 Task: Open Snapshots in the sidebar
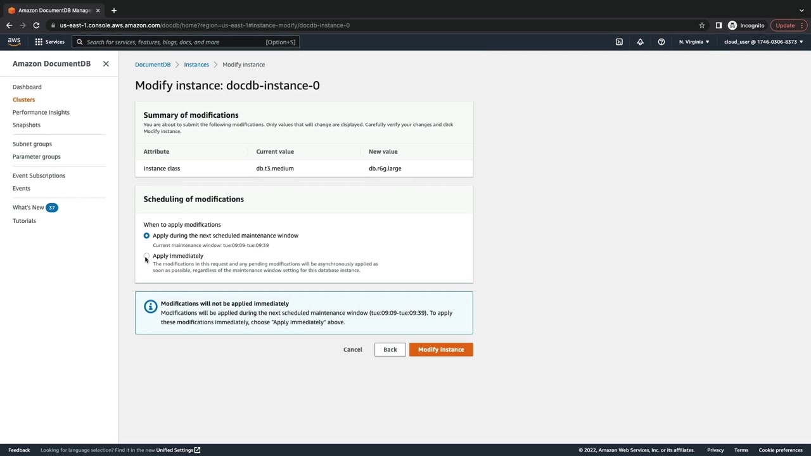coord(27,125)
